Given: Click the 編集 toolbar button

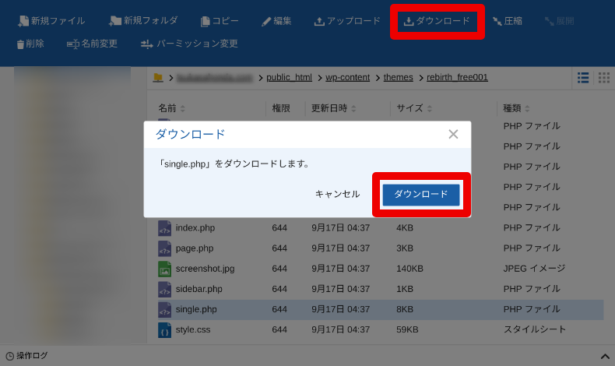Looking at the screenshot, I should pos(276,21).
